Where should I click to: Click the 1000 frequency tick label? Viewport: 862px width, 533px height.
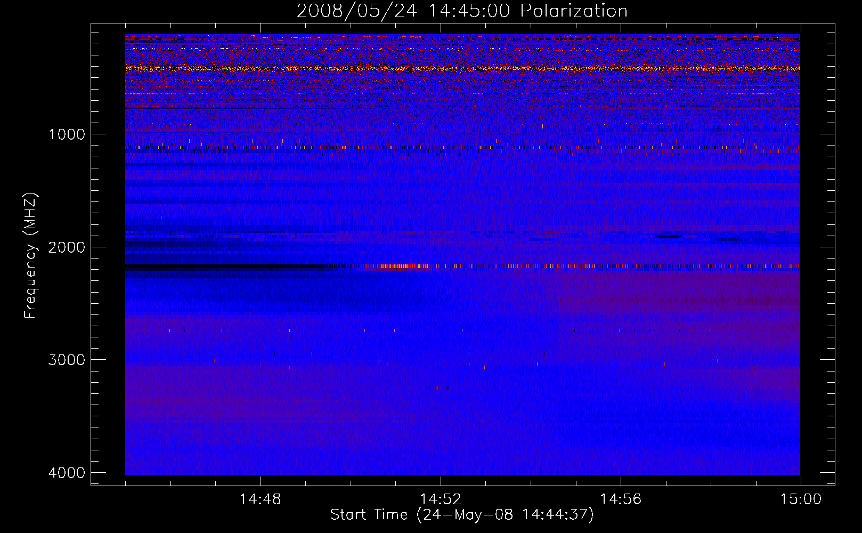pos(67,134)
